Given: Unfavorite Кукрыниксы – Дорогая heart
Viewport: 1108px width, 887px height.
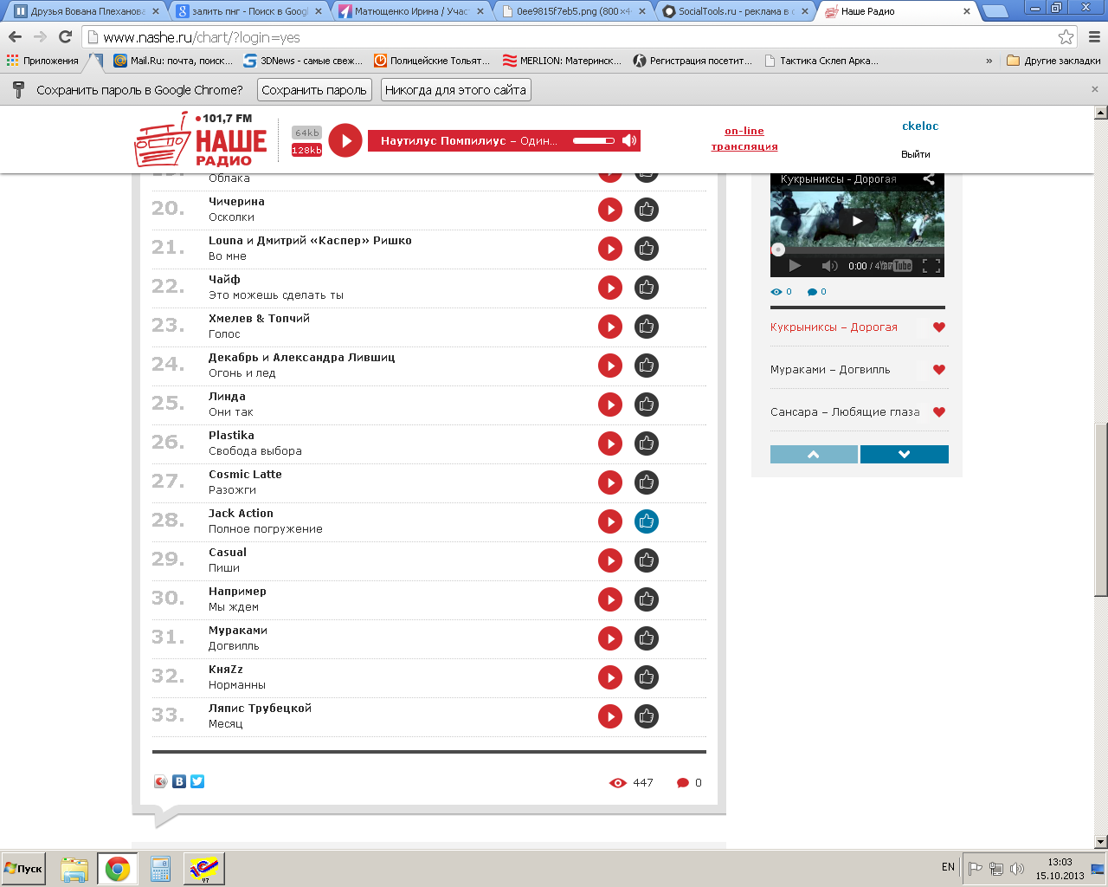Looking at the screenshot, I should coord(939,327).
